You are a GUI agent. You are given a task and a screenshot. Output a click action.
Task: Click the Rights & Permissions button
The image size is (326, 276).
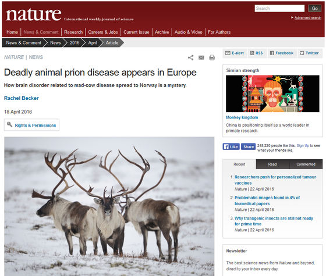[31, 125]
